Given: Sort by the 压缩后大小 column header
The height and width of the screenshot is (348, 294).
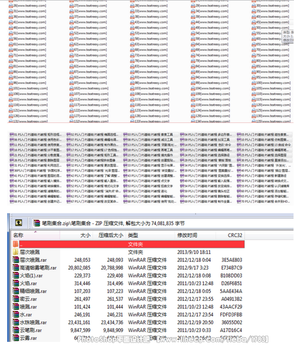Looking at the screenshot, I should [x=109, y=235].
